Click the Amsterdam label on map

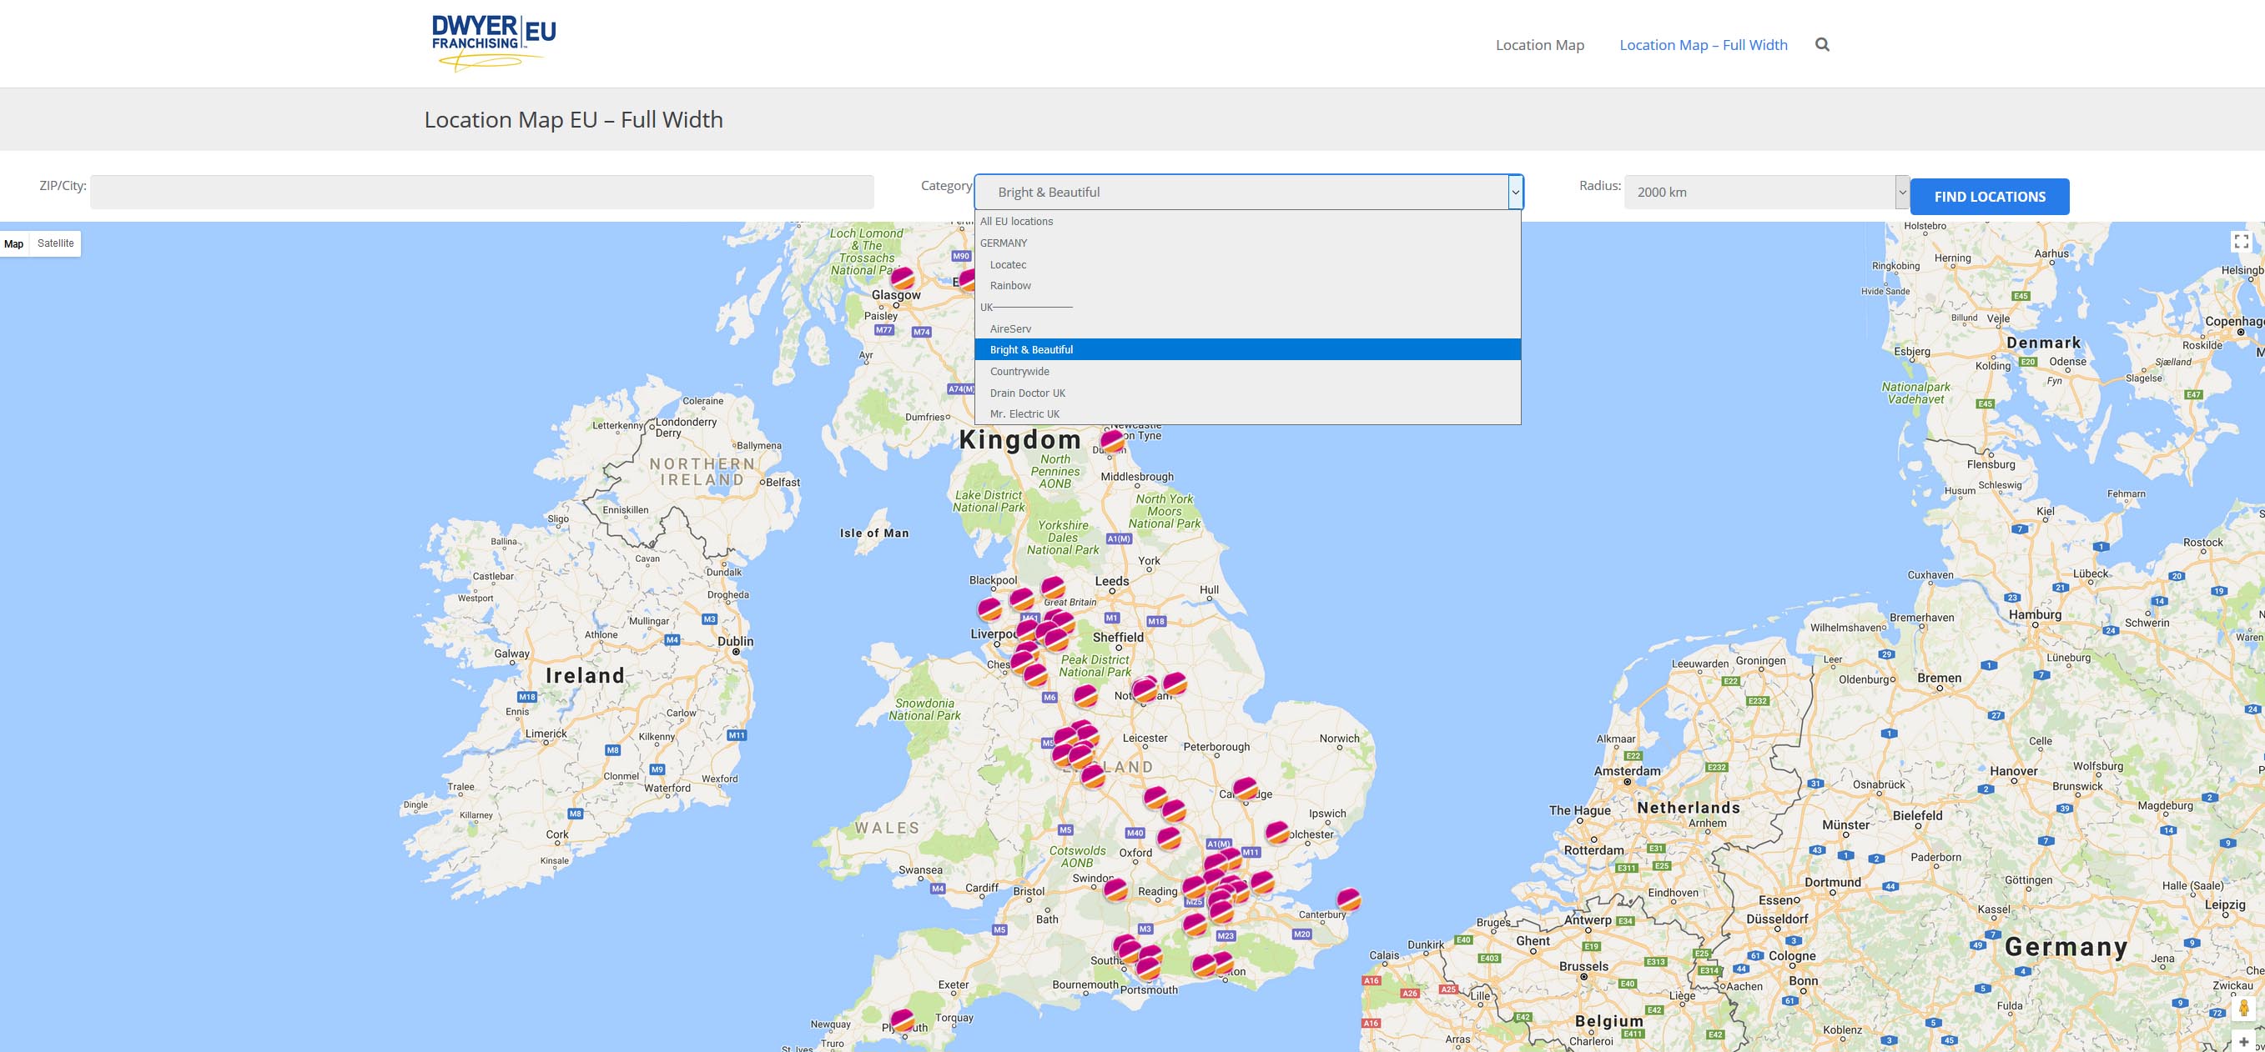[1627, 771]
